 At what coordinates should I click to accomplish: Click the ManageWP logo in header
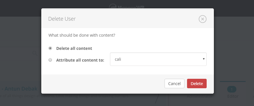(x=127, y=6)
